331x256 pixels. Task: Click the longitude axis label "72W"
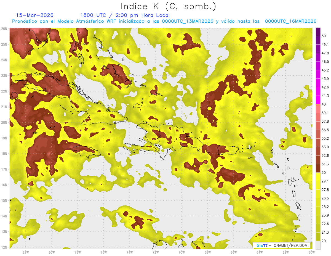tap(156, 252)
